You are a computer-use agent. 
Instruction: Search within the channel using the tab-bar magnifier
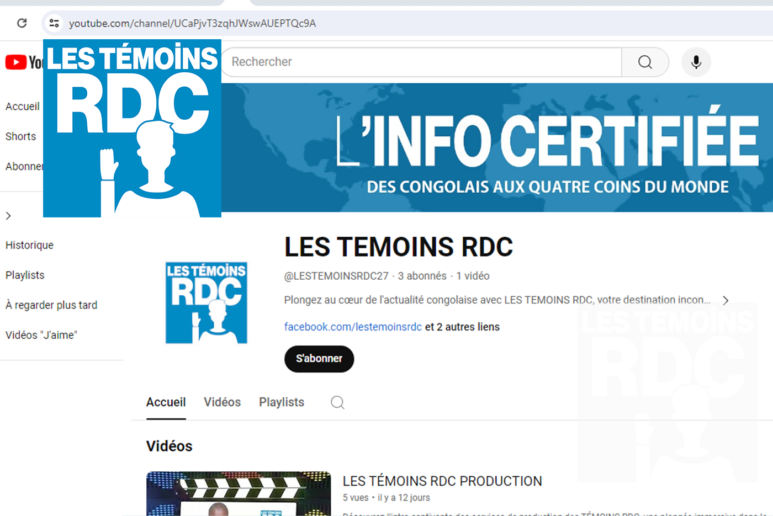[337, 402]
